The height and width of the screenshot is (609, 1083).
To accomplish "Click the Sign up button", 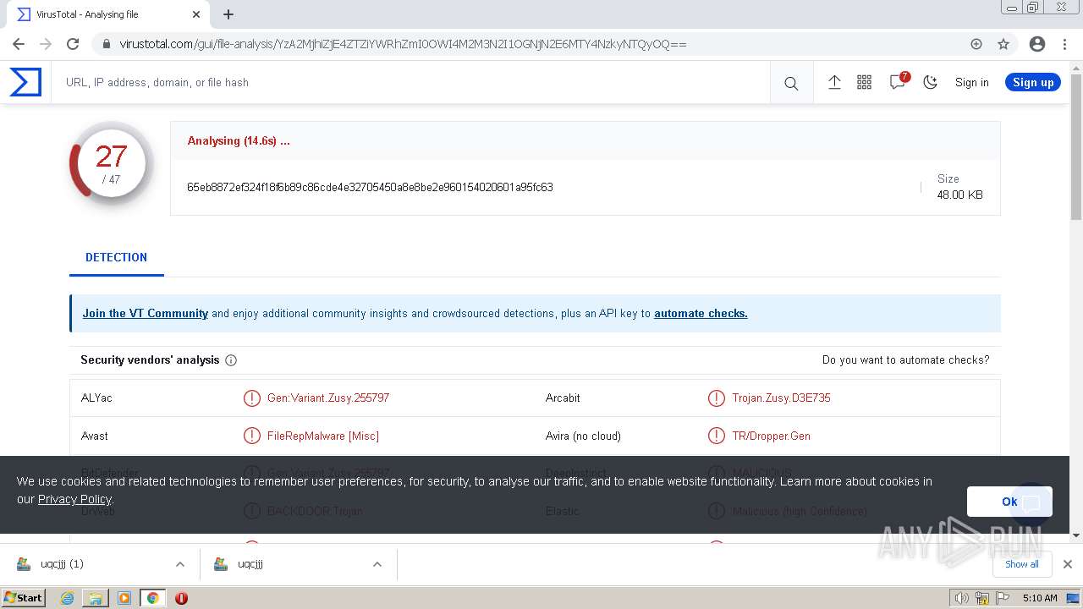I will coord(1033,82).
